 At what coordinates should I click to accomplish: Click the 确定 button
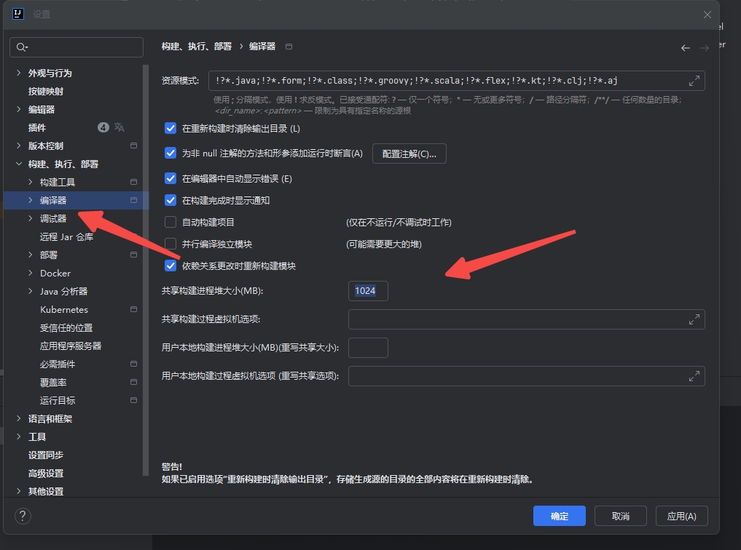(559, 516)
